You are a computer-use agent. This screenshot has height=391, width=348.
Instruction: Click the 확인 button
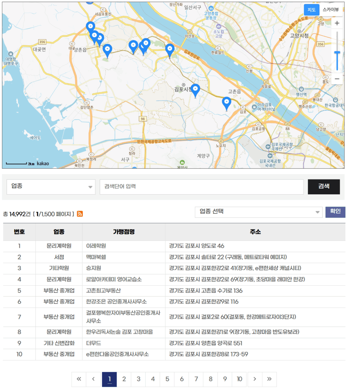[335, 212]
